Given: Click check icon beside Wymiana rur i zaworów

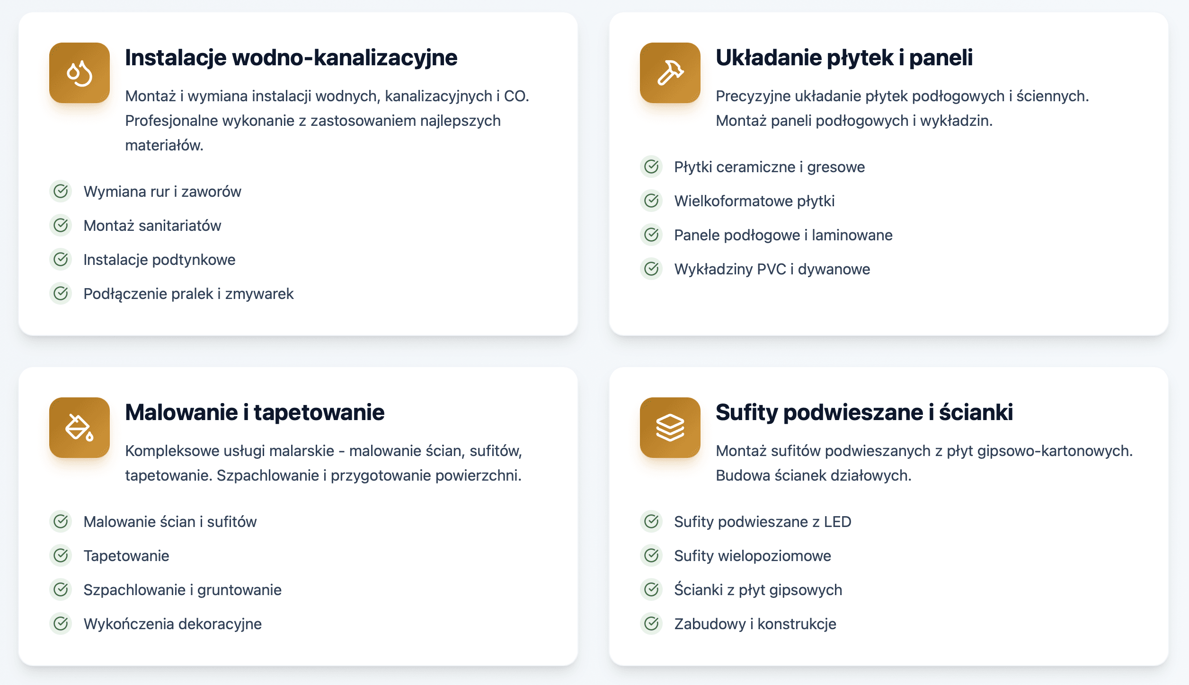Looking at the screenshot, I should [61, 191].
